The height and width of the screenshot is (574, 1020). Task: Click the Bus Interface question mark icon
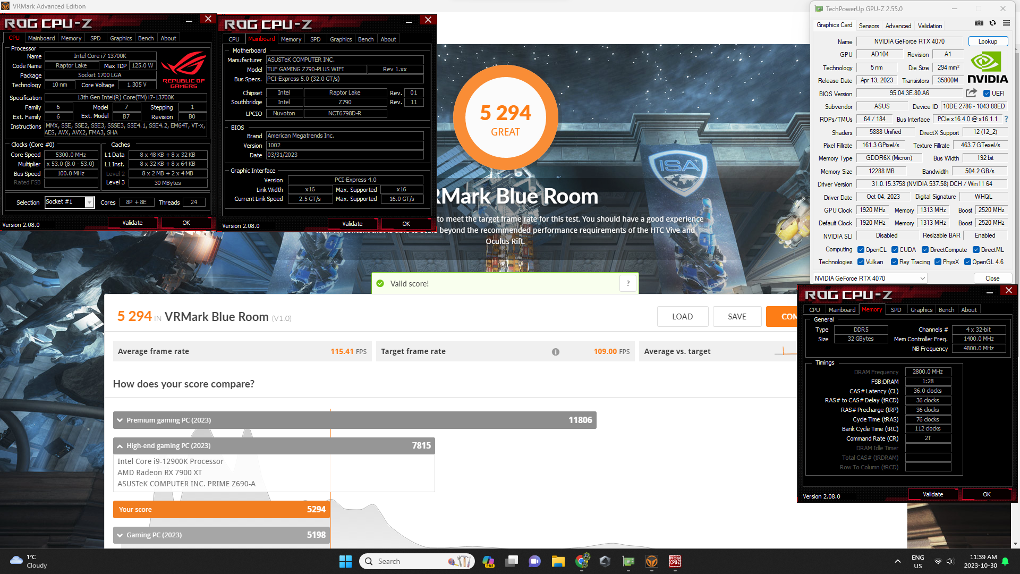click(x=1006, y=119)
